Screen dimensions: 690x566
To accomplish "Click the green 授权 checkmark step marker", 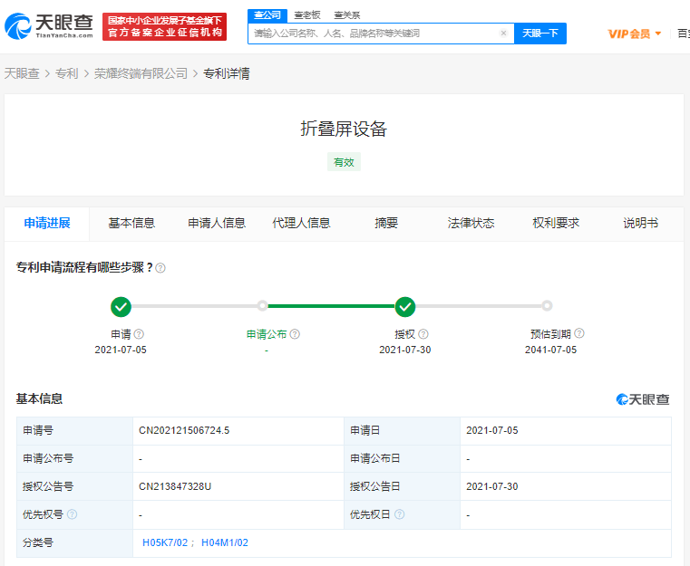I will pyautogui.click(x=405, y=306).
